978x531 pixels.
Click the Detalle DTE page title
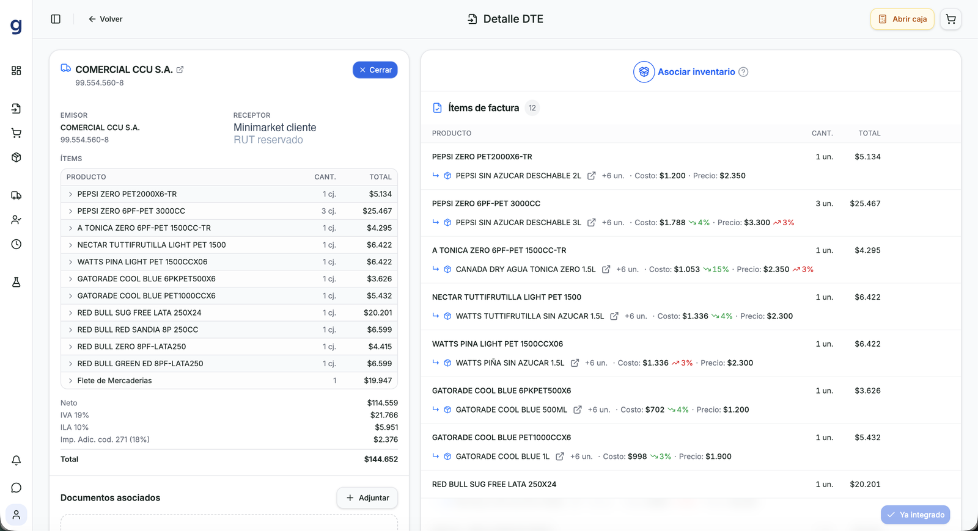click(x=513, y=19)
